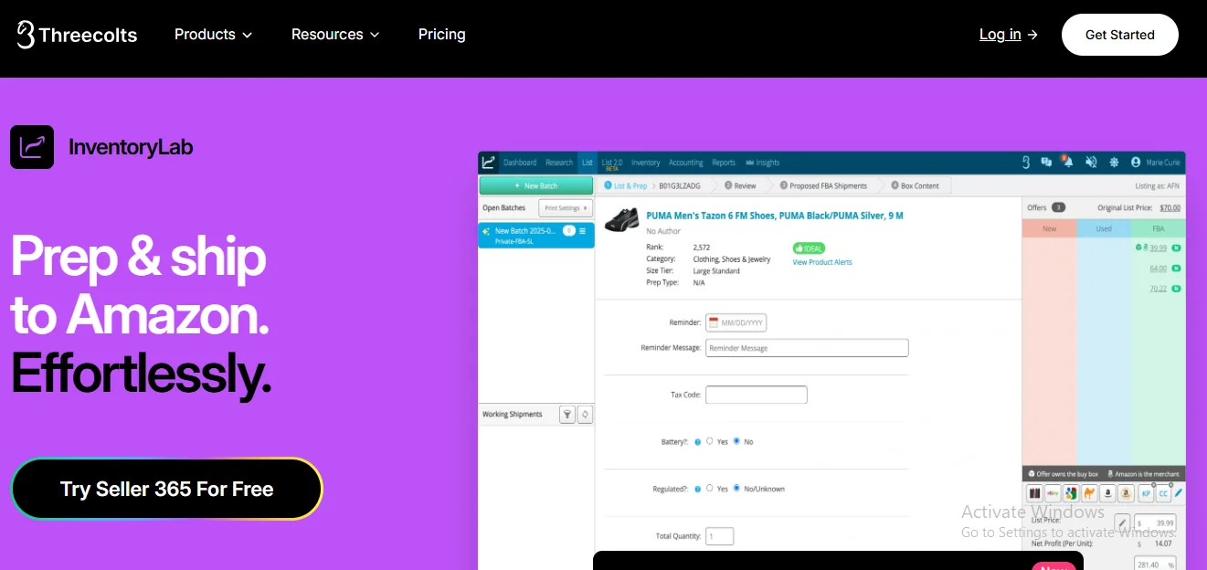This screenshot has height=570, width=1207.
Task: Click the blue edit pencil beside CC icon
Action: [1179, 493]
